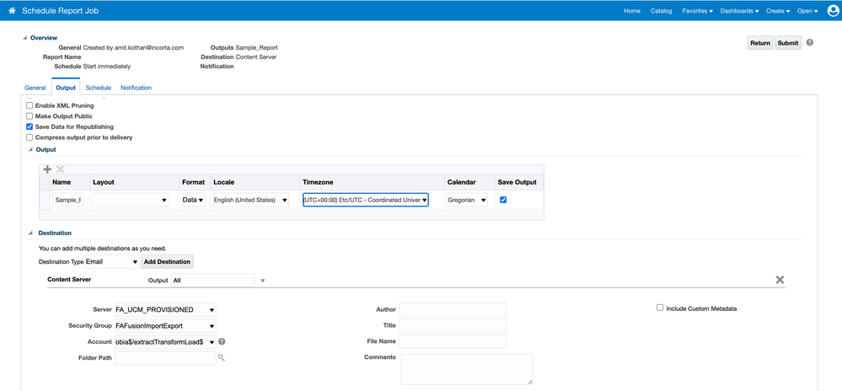
Task: Uncheck Save Data for Republishing
Action: point(29,126)
